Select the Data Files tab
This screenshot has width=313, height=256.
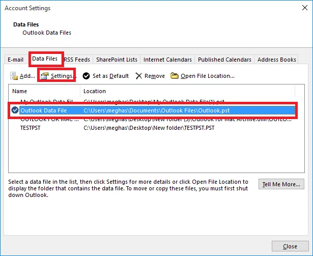(45, 59)
